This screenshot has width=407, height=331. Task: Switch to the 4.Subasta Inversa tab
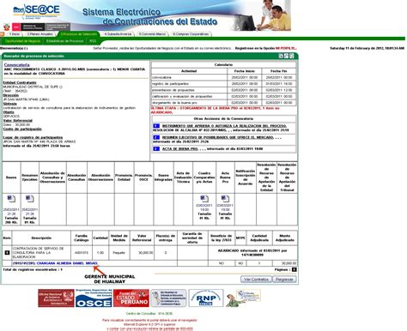pyautogui.click(x=118, y=34)
